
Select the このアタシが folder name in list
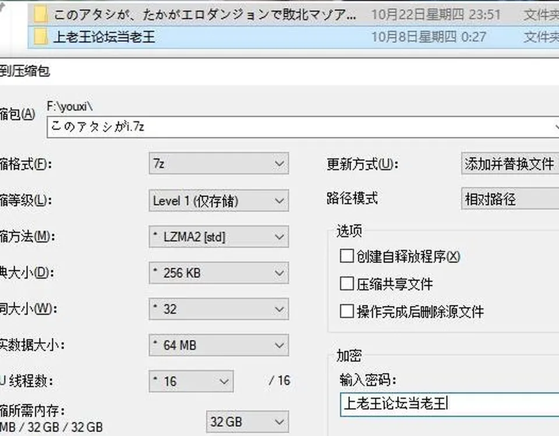(204, 15)
